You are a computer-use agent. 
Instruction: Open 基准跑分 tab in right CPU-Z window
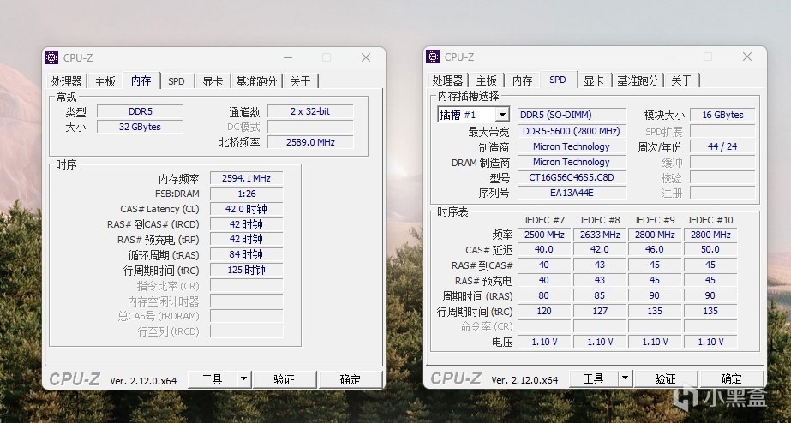pos(638,80)
